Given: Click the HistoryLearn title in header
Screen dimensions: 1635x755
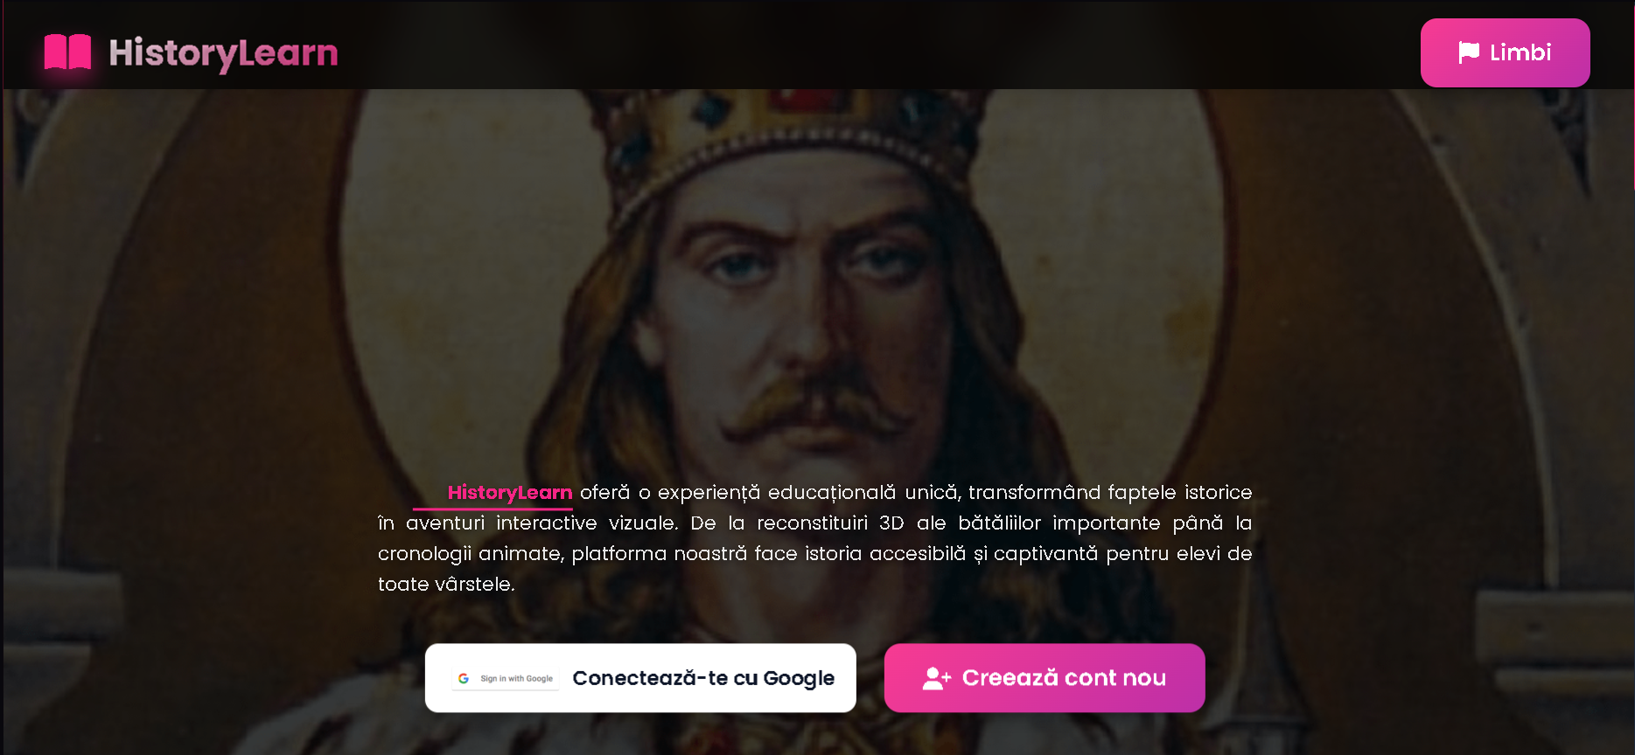Looking at the screenshot, I should (223, 53).
